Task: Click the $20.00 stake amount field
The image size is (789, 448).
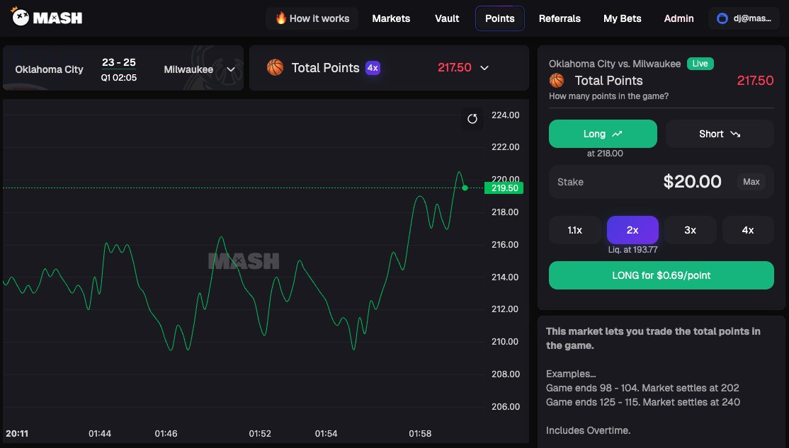Action: (692, 181)
